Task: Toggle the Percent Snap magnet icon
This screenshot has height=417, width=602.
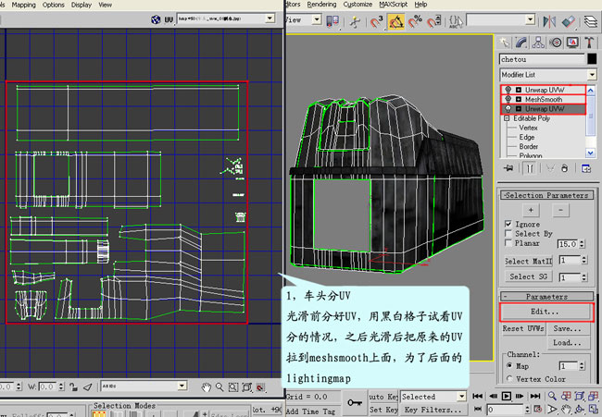Action: tap(415, 21)
